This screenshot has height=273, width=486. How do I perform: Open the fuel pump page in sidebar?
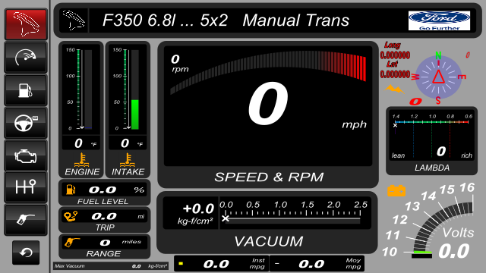26,90
